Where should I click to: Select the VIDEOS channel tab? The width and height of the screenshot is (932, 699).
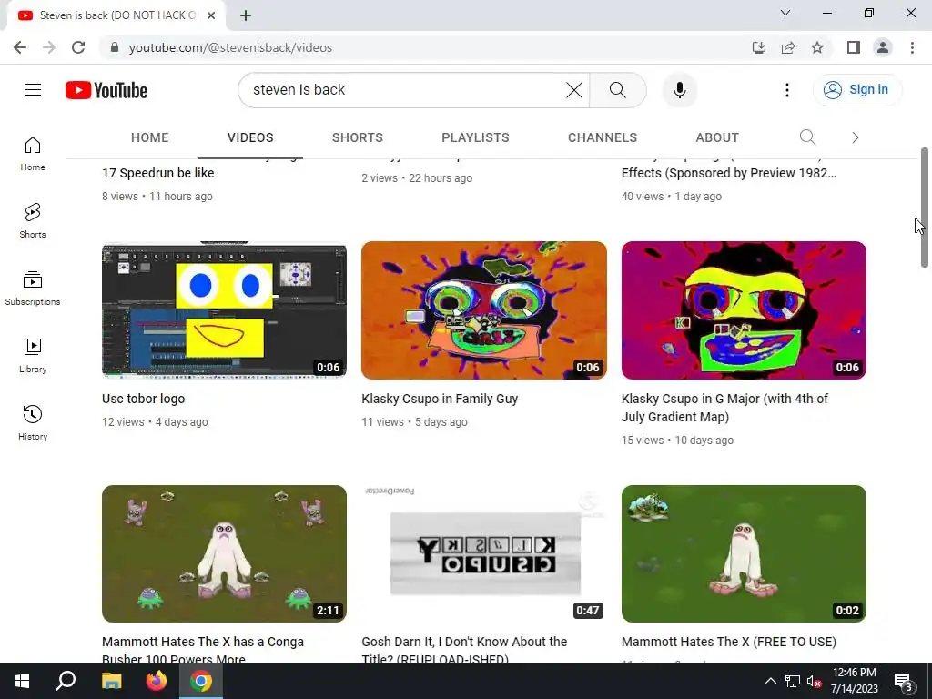[x=250, y=137]
